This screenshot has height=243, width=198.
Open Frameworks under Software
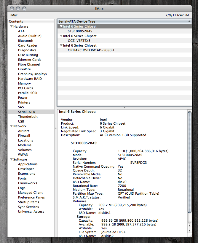[28, 183]
